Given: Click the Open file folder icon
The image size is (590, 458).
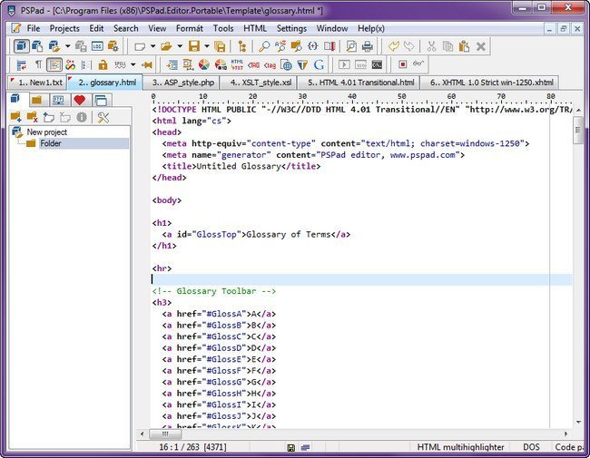Looking at the screenshot, I should pos(166,46).
